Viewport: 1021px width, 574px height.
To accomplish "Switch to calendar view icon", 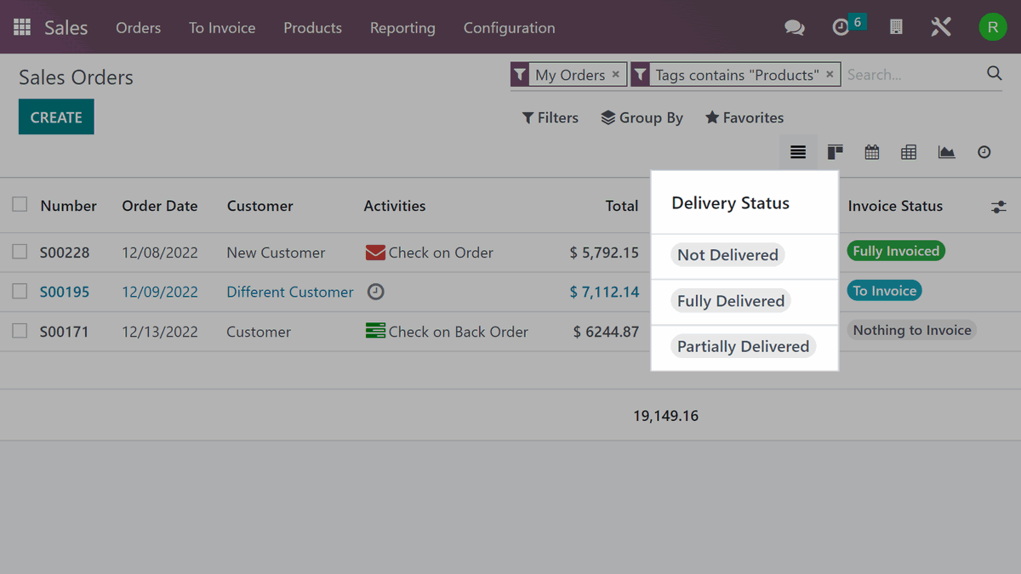I will (x=872, y=152).
